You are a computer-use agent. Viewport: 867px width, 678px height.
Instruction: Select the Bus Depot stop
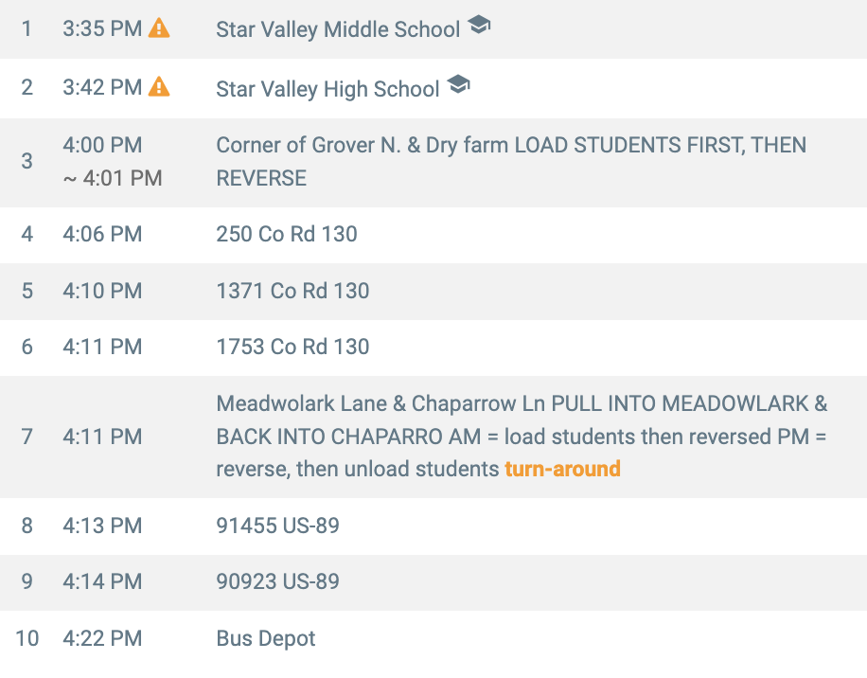[x=266, y=638]
